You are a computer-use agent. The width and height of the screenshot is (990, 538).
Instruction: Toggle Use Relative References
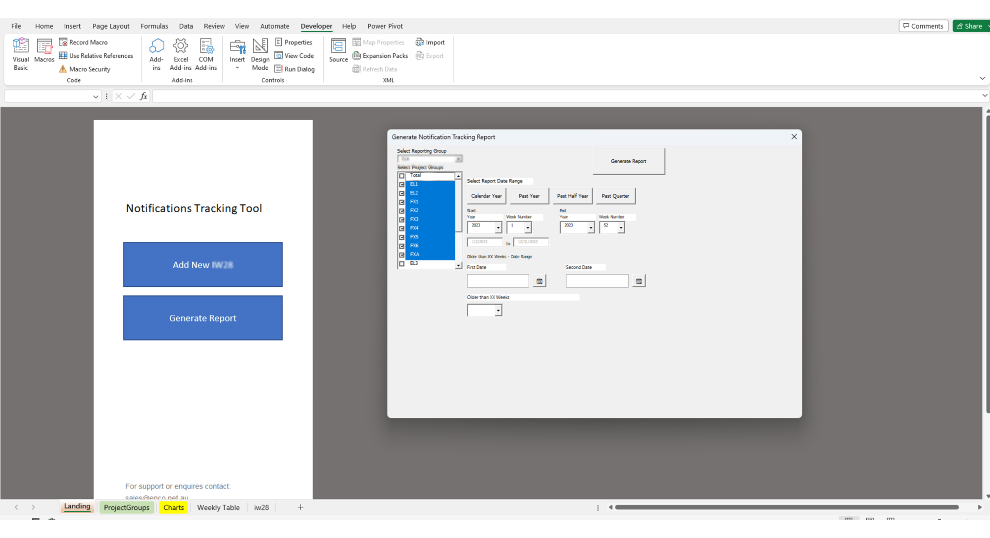[96, 55]
